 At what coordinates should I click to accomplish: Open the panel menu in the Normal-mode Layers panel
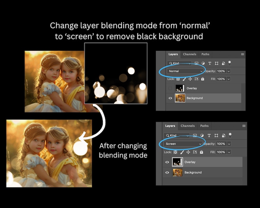[x=242, y=54]
